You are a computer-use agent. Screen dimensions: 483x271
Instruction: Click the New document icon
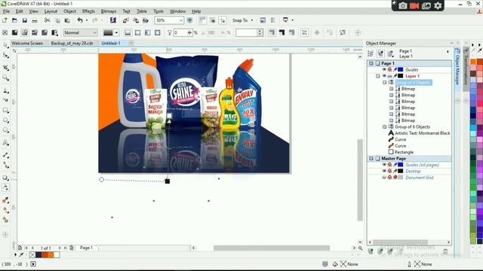5,20
